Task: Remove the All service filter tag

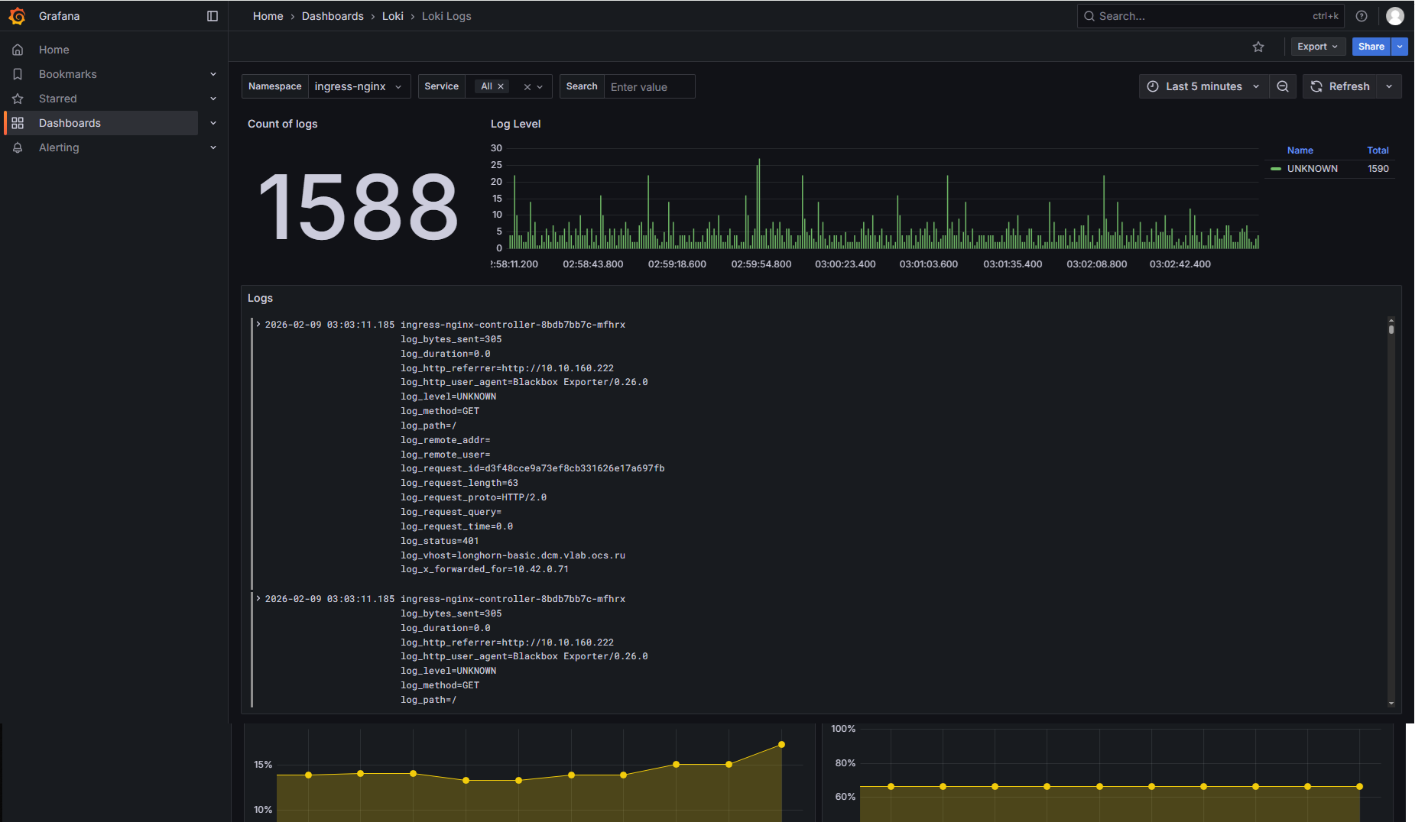Action: (501, 86)
